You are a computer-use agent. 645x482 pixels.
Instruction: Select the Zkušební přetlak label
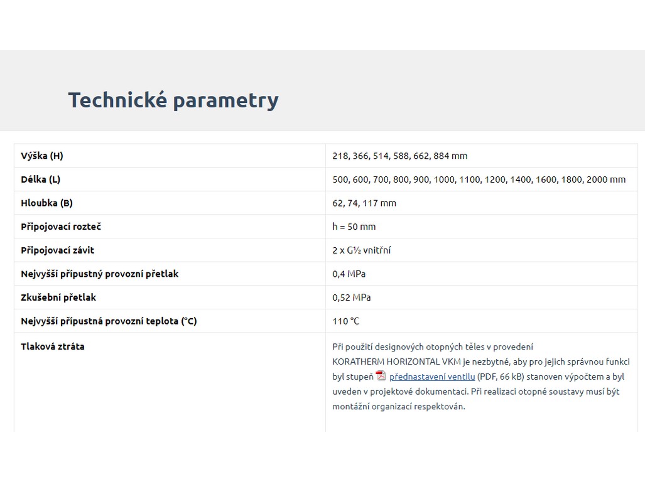pos(58,297)
